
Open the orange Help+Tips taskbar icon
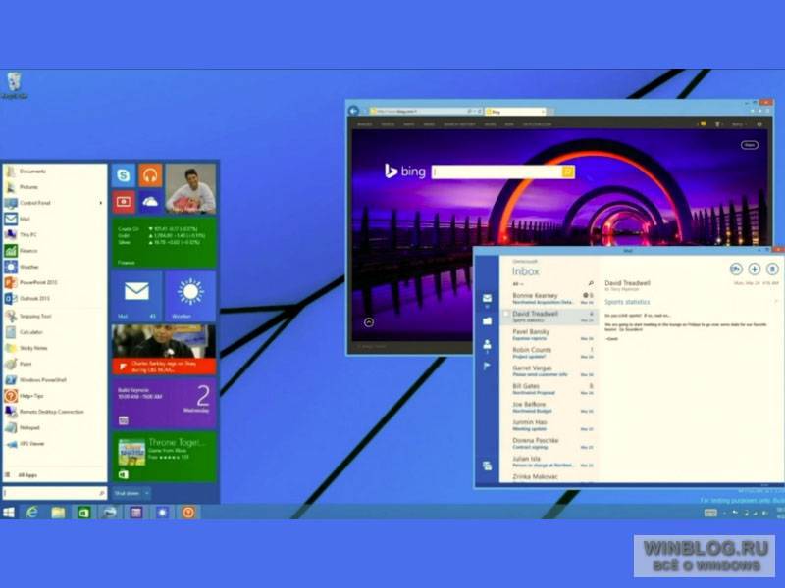click(188, 513)
